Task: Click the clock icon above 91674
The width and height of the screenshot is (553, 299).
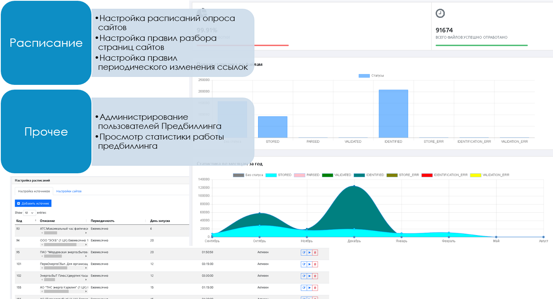Action: click(x=440, y=13)
